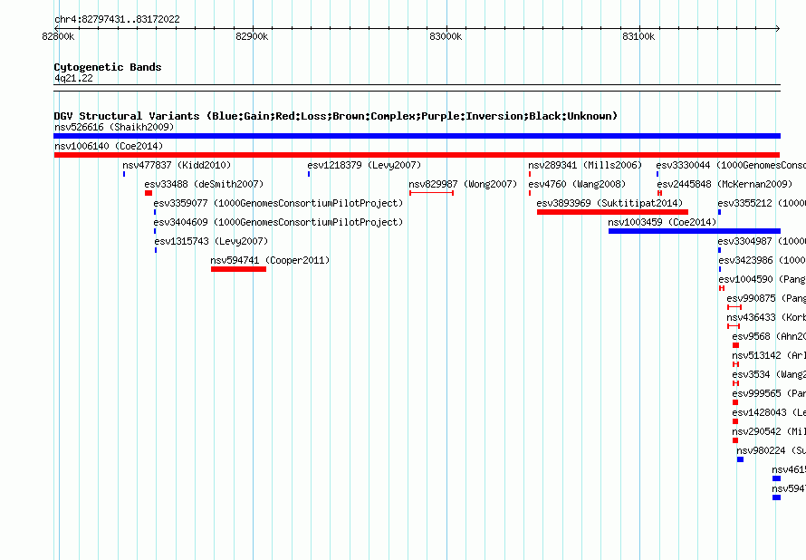Select the nsv513142 variant label

(x=769, y=355)
